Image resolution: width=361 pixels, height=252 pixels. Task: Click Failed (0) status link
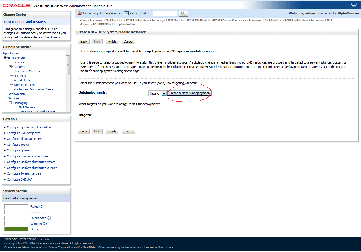coord(37,207)
